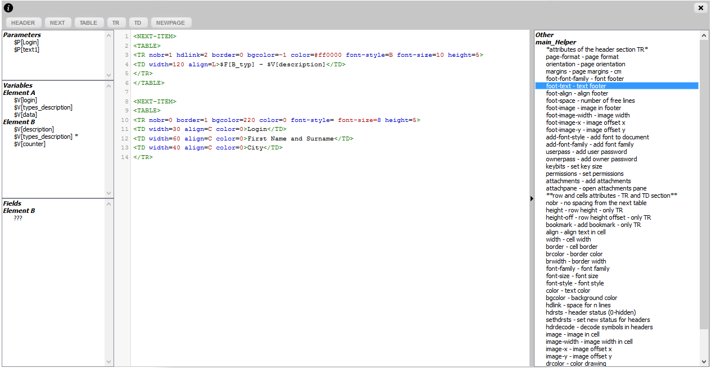Select 'foot-text - text footer' helper item

pos(576,86)
